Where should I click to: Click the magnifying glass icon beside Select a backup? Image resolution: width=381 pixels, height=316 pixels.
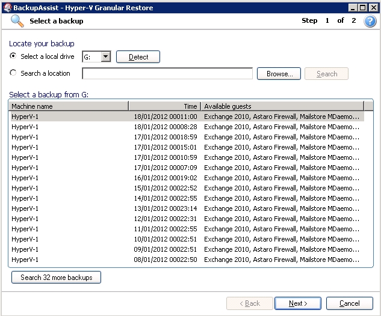(x=17, y=21)
